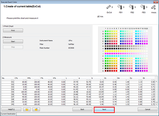Open Help(F1)
The image size is (159, 116).
(x=11, y=109)
